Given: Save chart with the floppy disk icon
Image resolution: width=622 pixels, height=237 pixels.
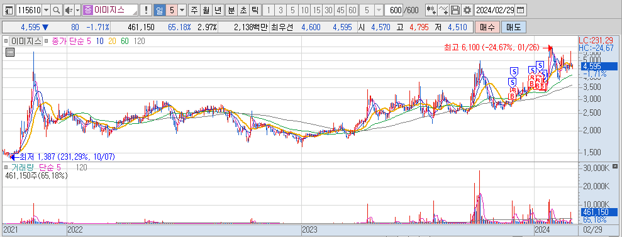Looking at the screenshot, I should point(456,10).
